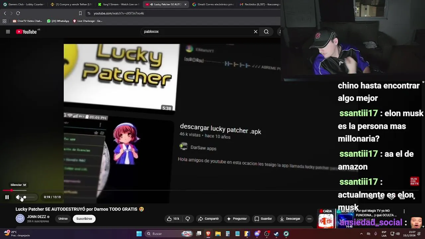Open the Counter-Strike taskbar icon
The width and height of the screenshot is (425, 239).
click(x=247, y=234)
